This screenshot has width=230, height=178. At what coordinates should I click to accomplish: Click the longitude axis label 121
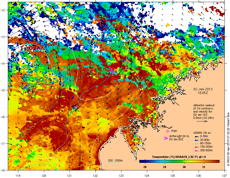[x=70, y=175]
